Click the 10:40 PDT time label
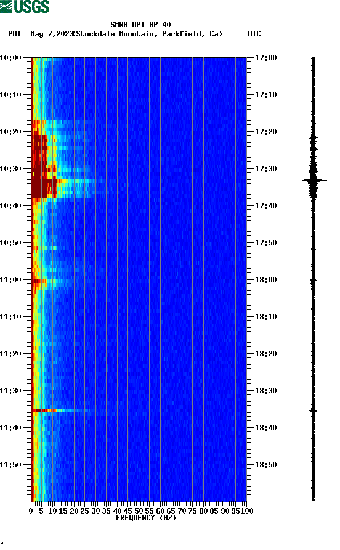The image size is (340, 550). (11, 206)
